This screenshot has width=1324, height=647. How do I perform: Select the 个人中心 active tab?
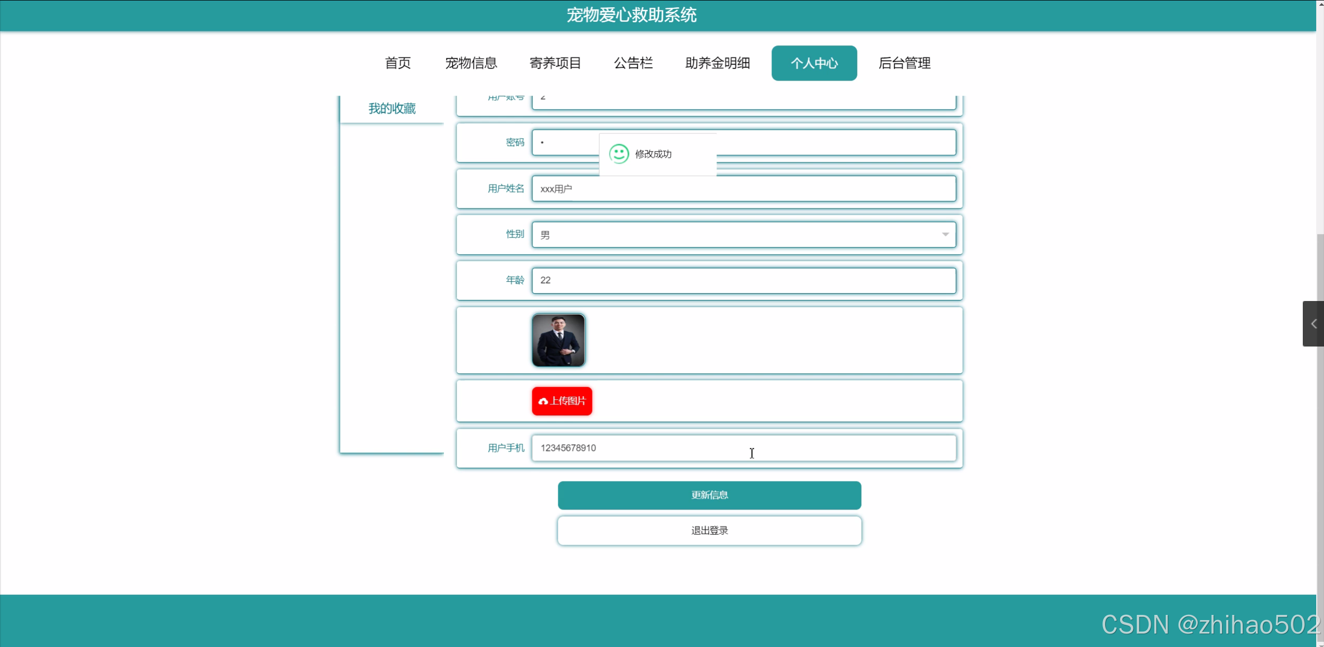(814, 63)
